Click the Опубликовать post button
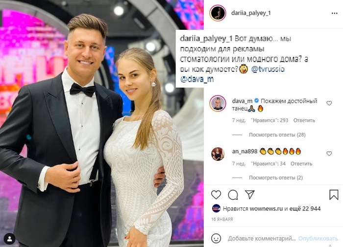Screen dimensions: 343x247 (318, 239)
